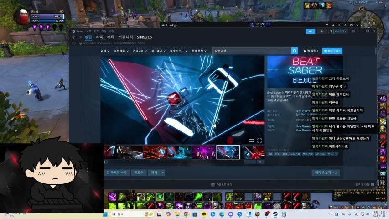The height and width of the screenshot is (219, 389).
Task: Expand the arrow next to the 제외 button
Action: pyautogui.click(x=163, y=172)
